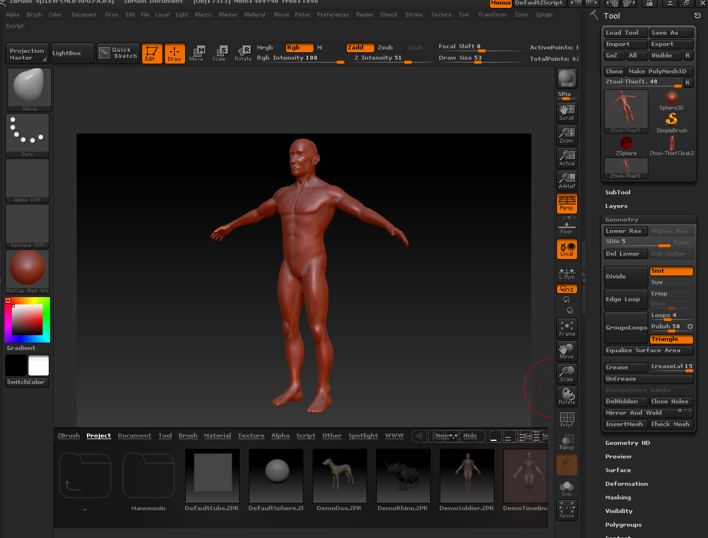Select the Move transform tool in top toolbar
This screenshot has width=708, height=538.
[197, 53]
